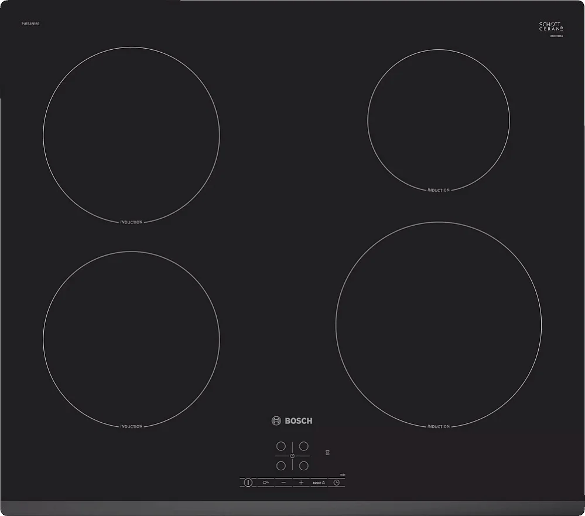Select the front-right cooking zone selector circle
Screen dimensions: 585x516
pyautogui.click(x=304, y=466)
